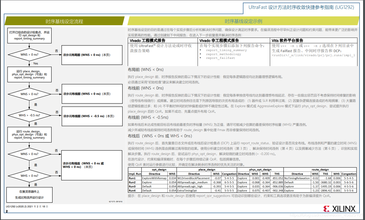The image size is (365, 220).
Task: Click the AltSpreadLogic_high directive cell
Action: (x=194, y=186)
